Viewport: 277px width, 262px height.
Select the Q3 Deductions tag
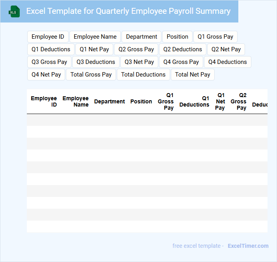point(96,62)
